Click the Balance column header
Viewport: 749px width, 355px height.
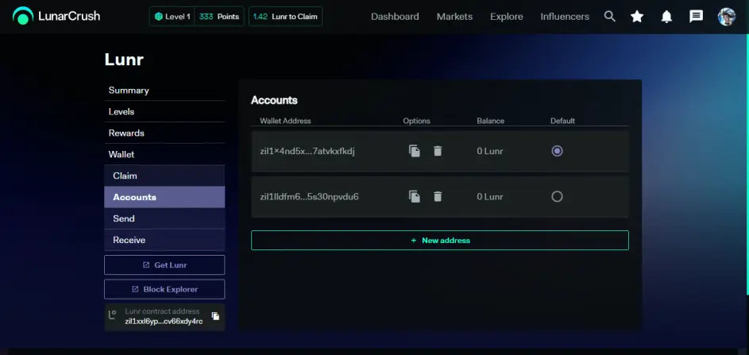tap(490, 121)
